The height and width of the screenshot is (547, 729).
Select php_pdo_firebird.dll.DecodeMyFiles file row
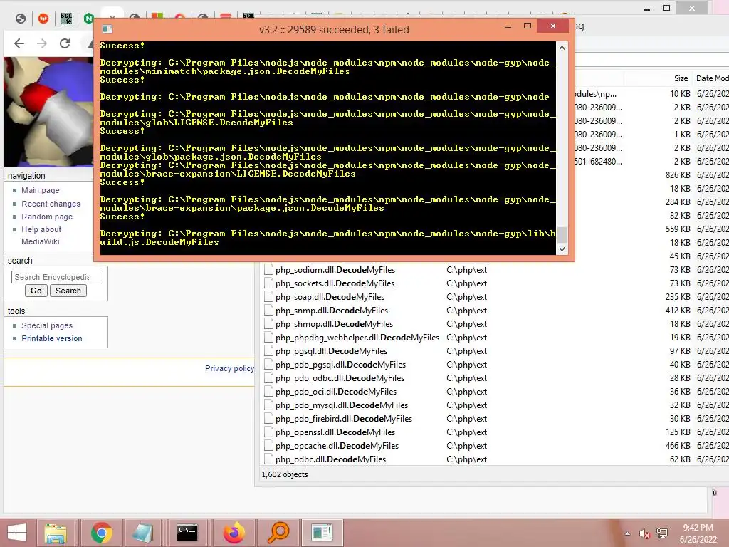(494, 419)
